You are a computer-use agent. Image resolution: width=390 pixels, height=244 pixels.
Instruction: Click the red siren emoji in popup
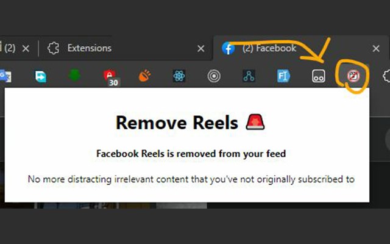tap(255, 122)
